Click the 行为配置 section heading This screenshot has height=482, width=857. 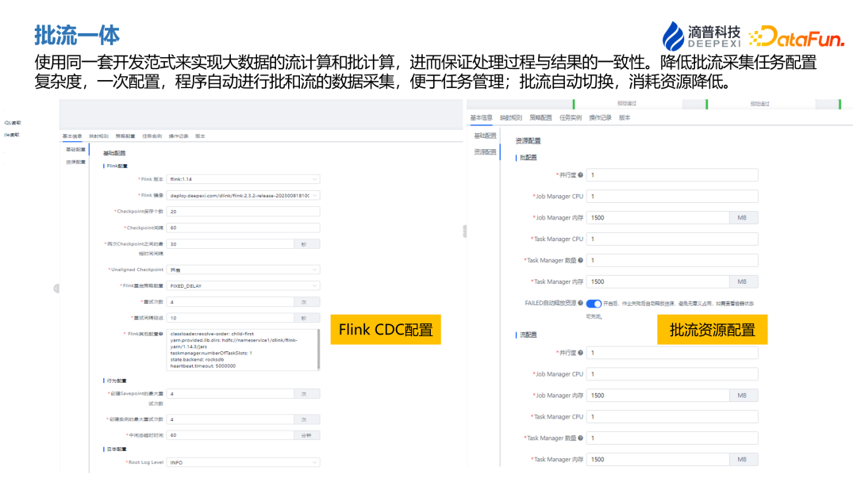click(x=117, y=381)
